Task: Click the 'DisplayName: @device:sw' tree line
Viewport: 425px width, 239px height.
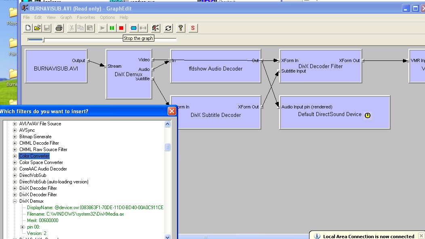Action: tap(95, 208)
